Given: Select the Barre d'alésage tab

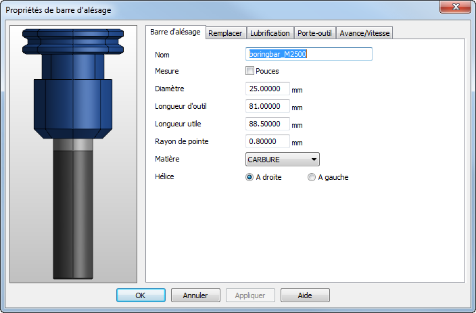Looking at the screenshot, I should [176, 32].
